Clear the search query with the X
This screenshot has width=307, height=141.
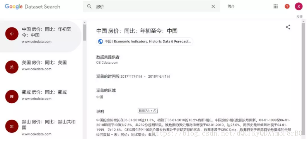click(x=213, y=7)
